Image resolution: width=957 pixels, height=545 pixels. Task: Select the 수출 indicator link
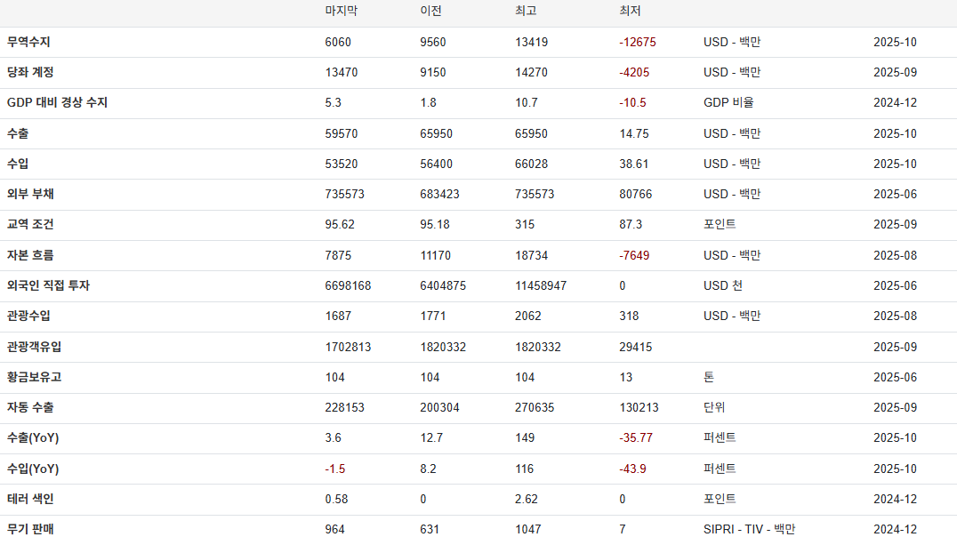tap(18, 133)
